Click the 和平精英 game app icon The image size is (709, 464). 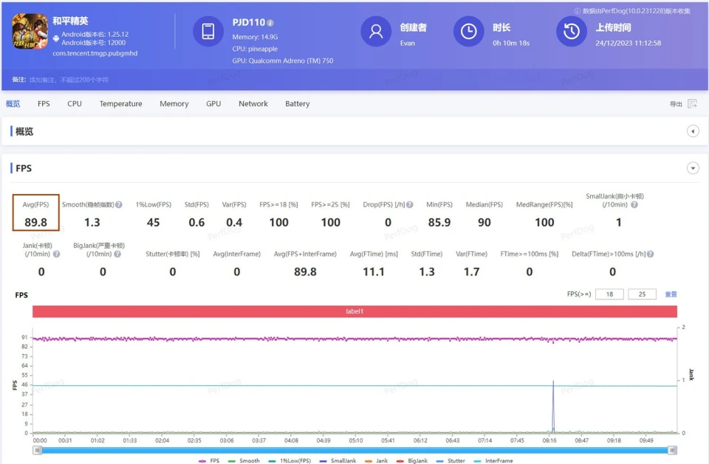tap(30, 32)
